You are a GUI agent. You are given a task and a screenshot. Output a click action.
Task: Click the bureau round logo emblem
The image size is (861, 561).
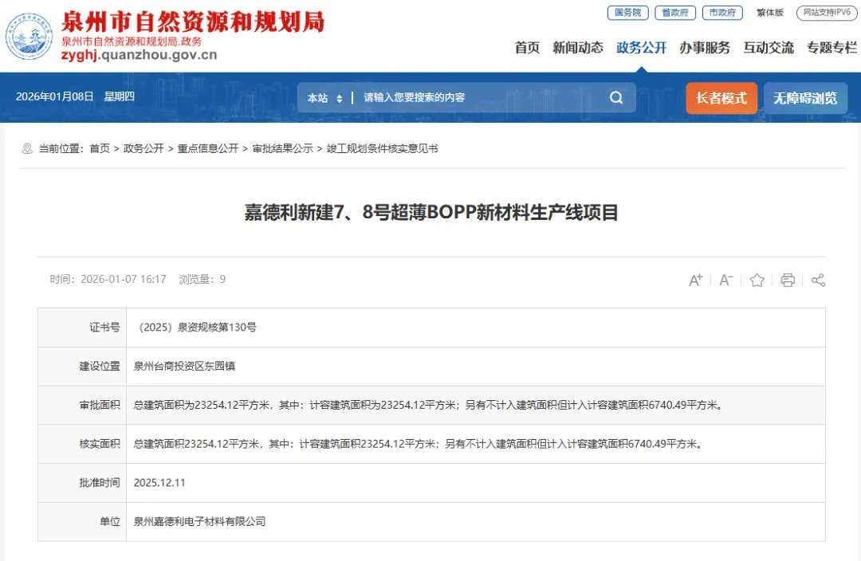click(x=29, y=36)
